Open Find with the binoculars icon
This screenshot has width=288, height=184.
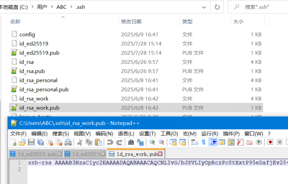131,143
